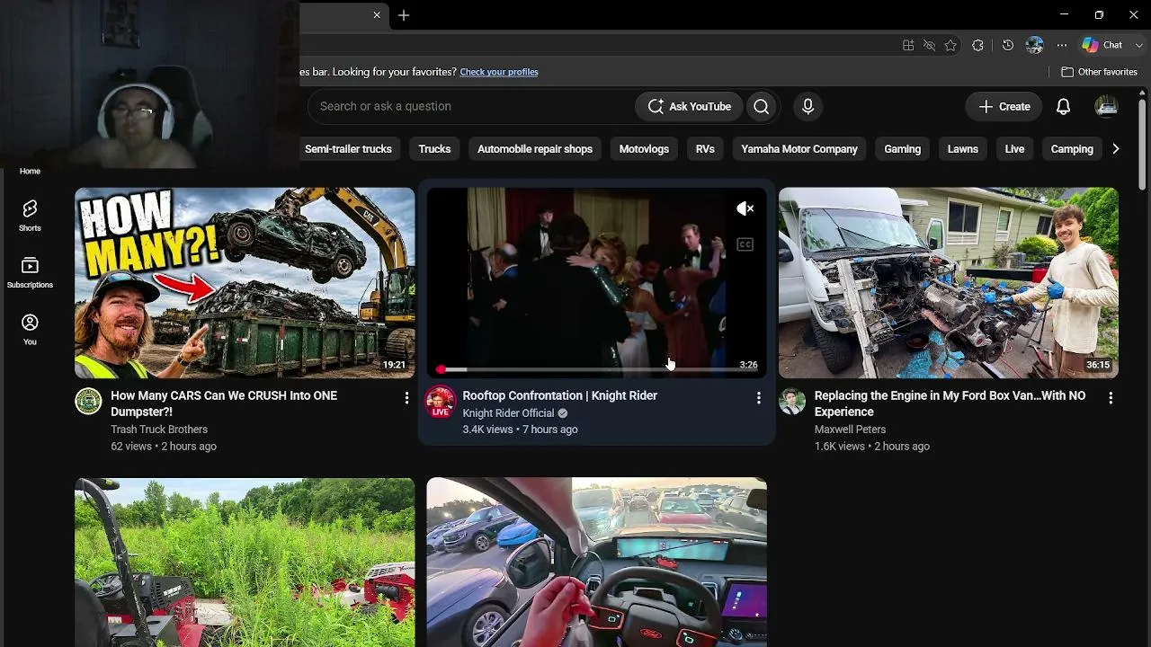Visit the Maxwell Peters channel name
This screenshot has width=1151, height=647.
point(850,430)
